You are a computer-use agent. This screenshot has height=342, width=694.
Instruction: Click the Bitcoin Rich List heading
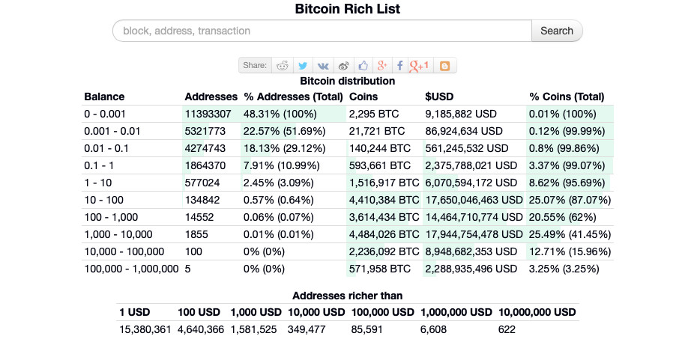click(x=348, y=9)
